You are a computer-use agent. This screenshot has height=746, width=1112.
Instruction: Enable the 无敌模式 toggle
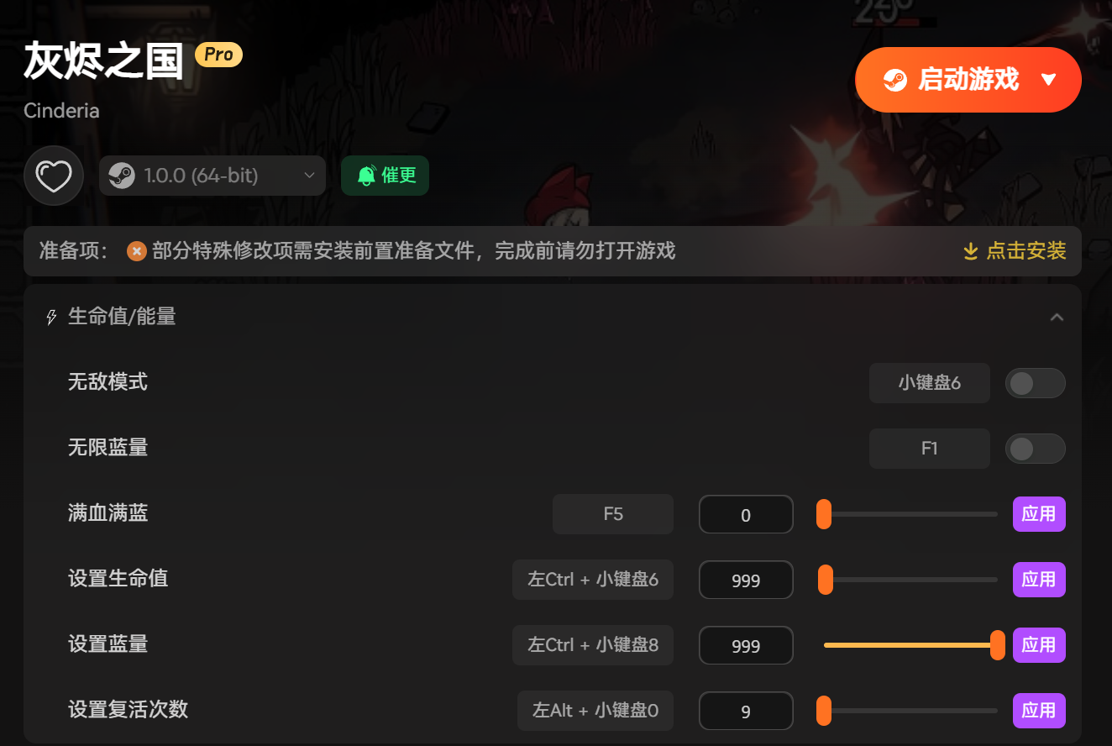(x=1035, y=383)
